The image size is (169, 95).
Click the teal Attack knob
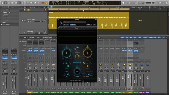(x=67, y=53)
